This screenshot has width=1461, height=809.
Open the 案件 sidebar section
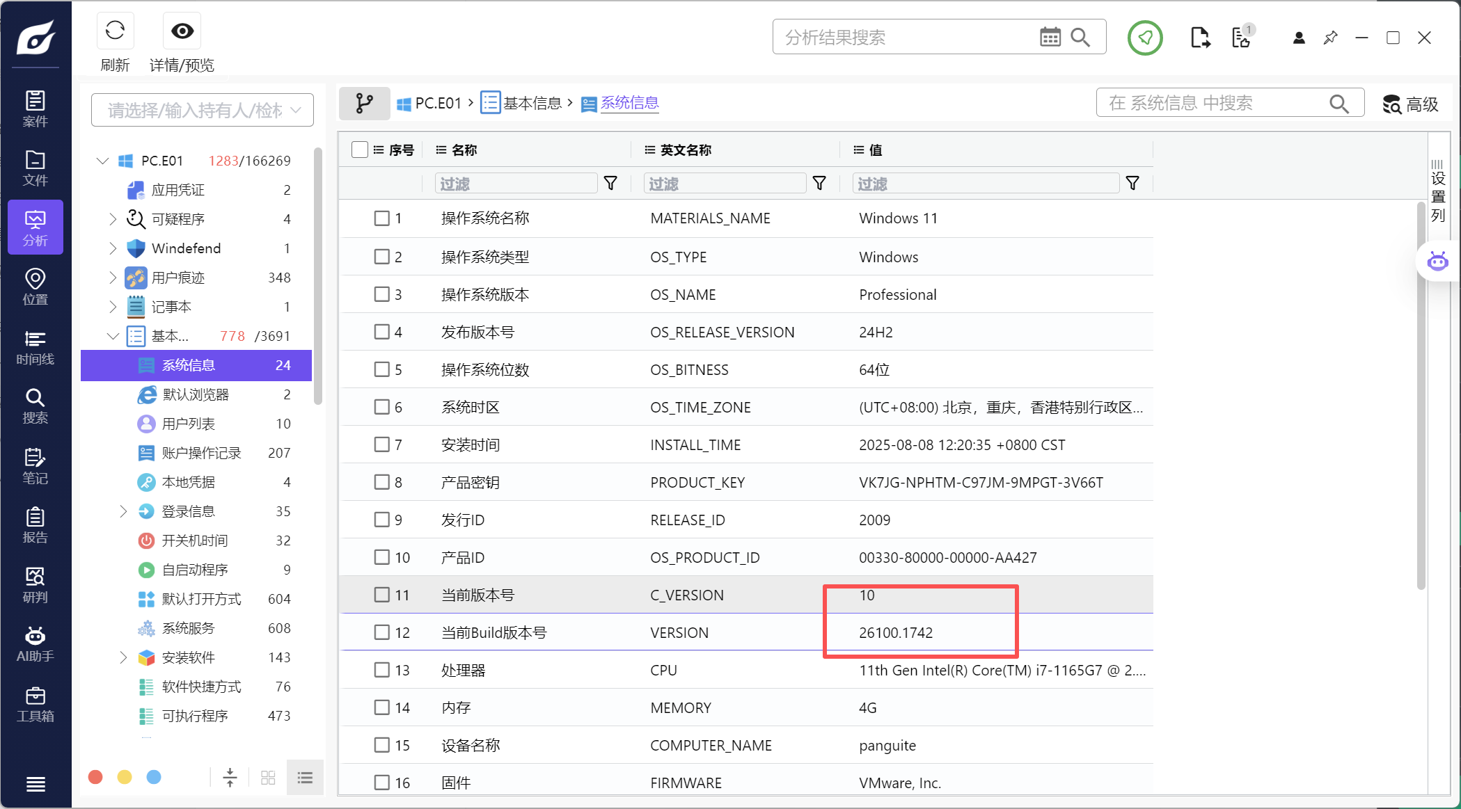35,109
